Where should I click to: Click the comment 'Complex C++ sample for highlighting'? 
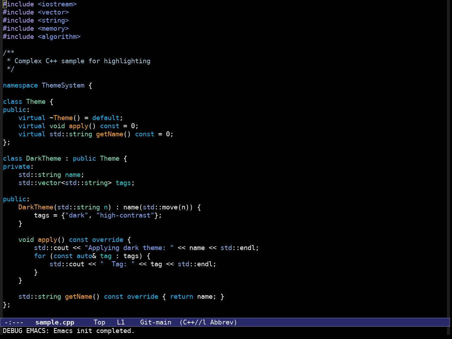coord(82,61)
